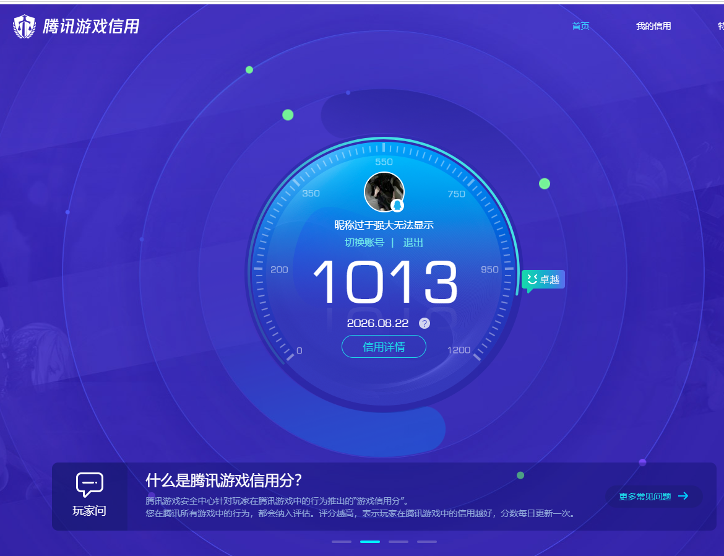Click the heading 什么是腾讯游戏信用分?
This screenshot has height=556, width=724.
point(223,480)
